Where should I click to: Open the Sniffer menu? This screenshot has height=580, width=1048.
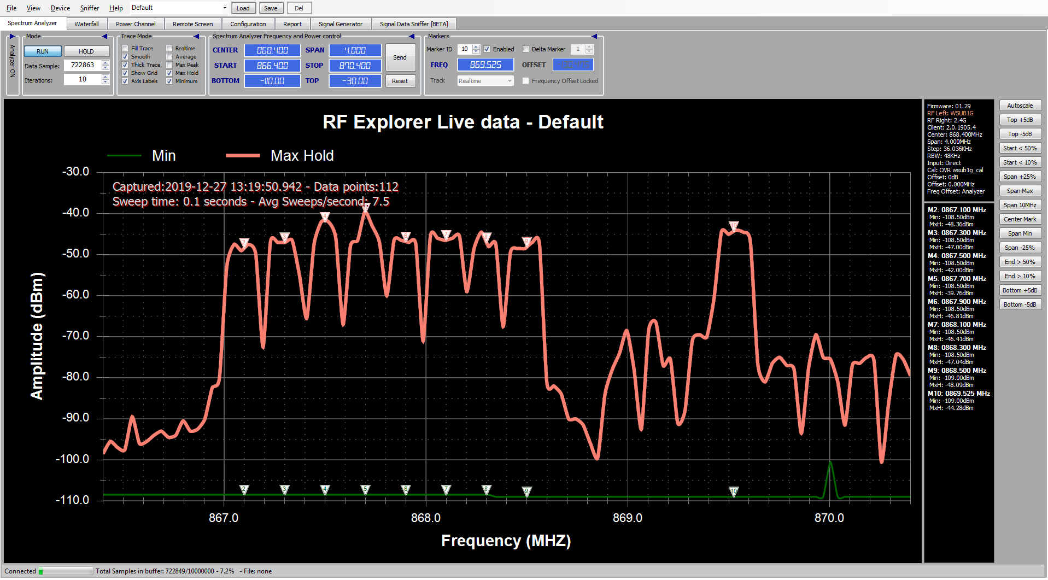pos(89,8)
